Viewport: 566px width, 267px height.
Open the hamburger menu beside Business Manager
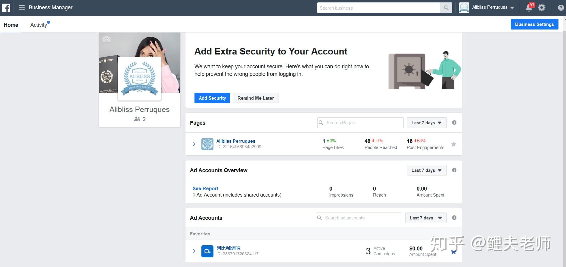click(x=22, y=8)
